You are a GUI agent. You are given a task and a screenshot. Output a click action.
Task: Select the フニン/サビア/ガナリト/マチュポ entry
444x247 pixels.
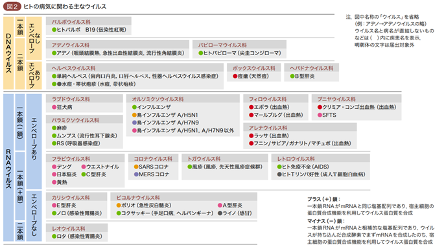tap(300, 143)
